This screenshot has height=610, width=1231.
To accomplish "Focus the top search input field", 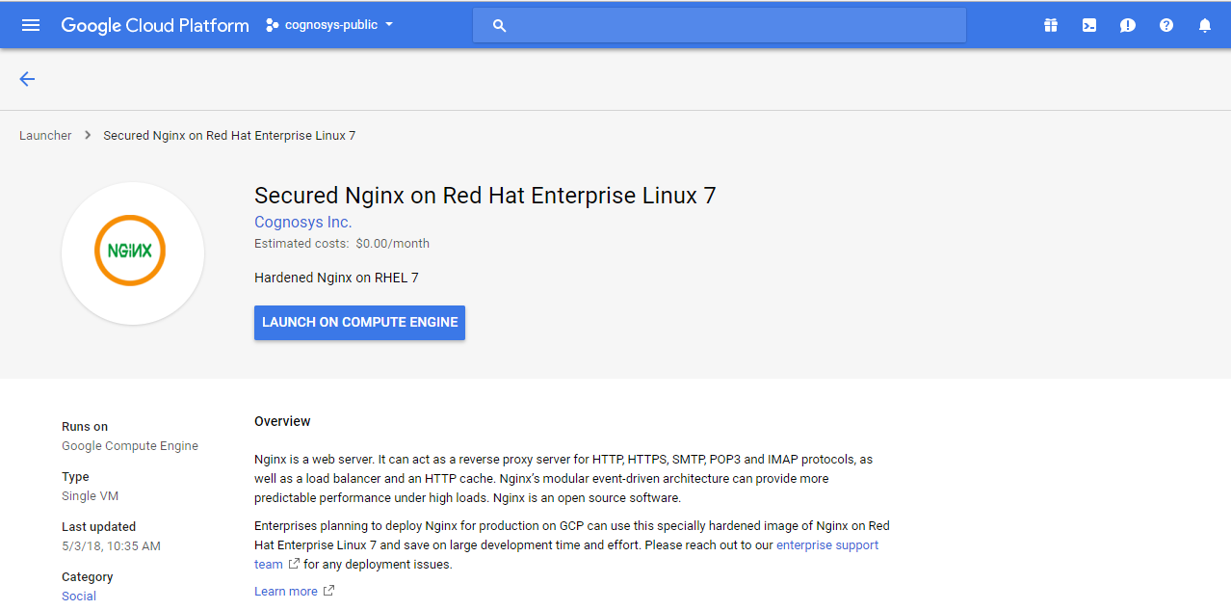I will (x=732, y=26).
